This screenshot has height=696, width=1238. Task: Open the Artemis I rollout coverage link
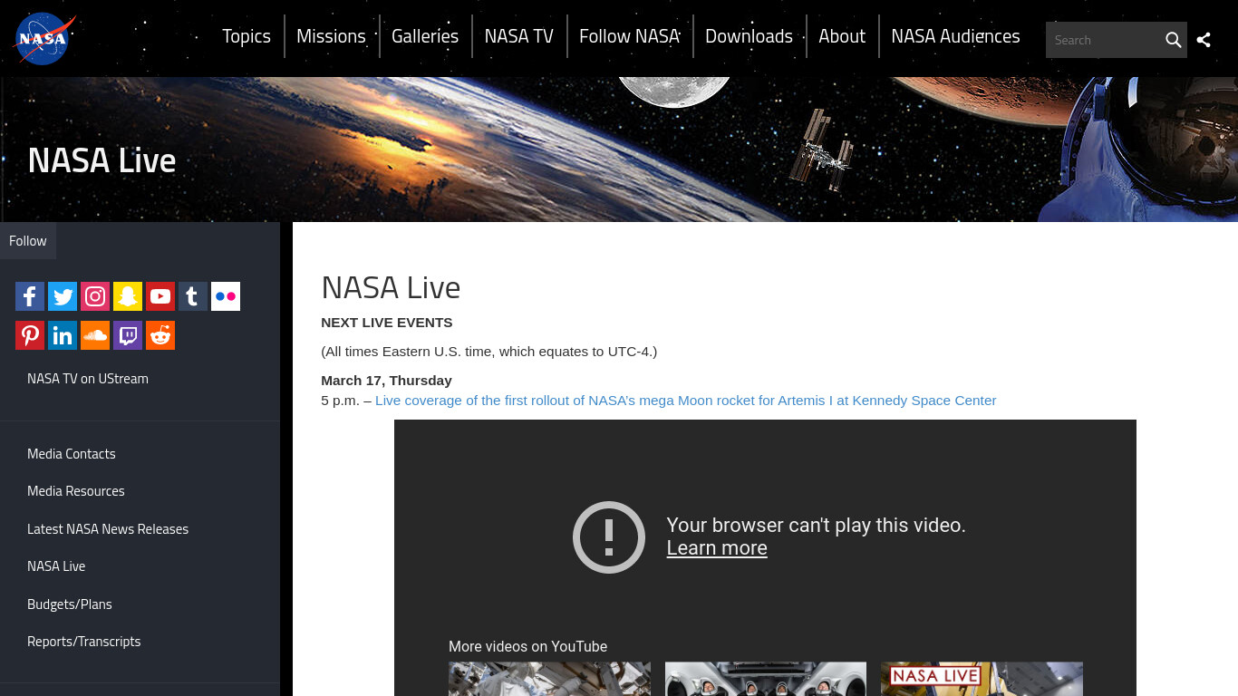(x=685, y=401)
